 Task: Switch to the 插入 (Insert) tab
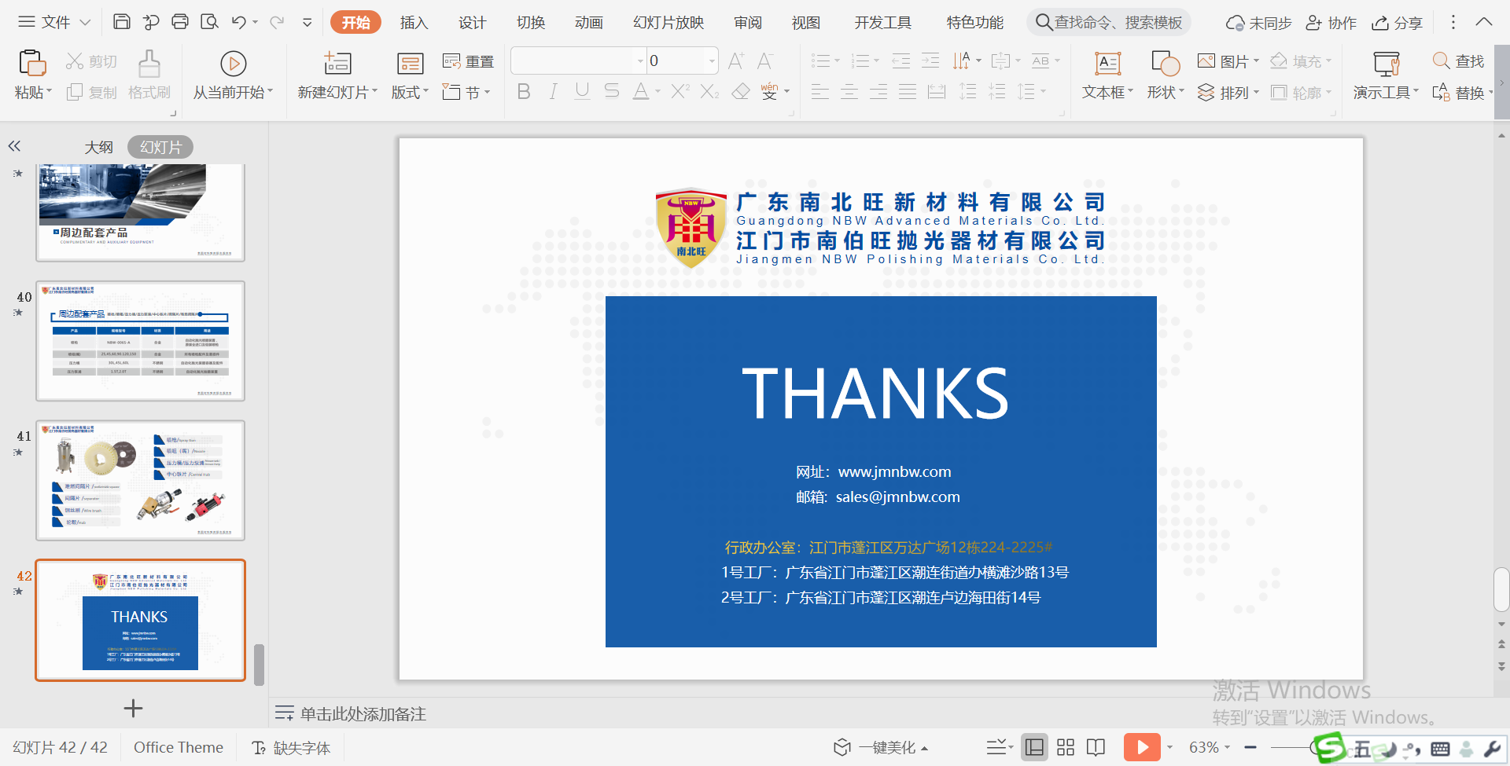coord(414,23)
